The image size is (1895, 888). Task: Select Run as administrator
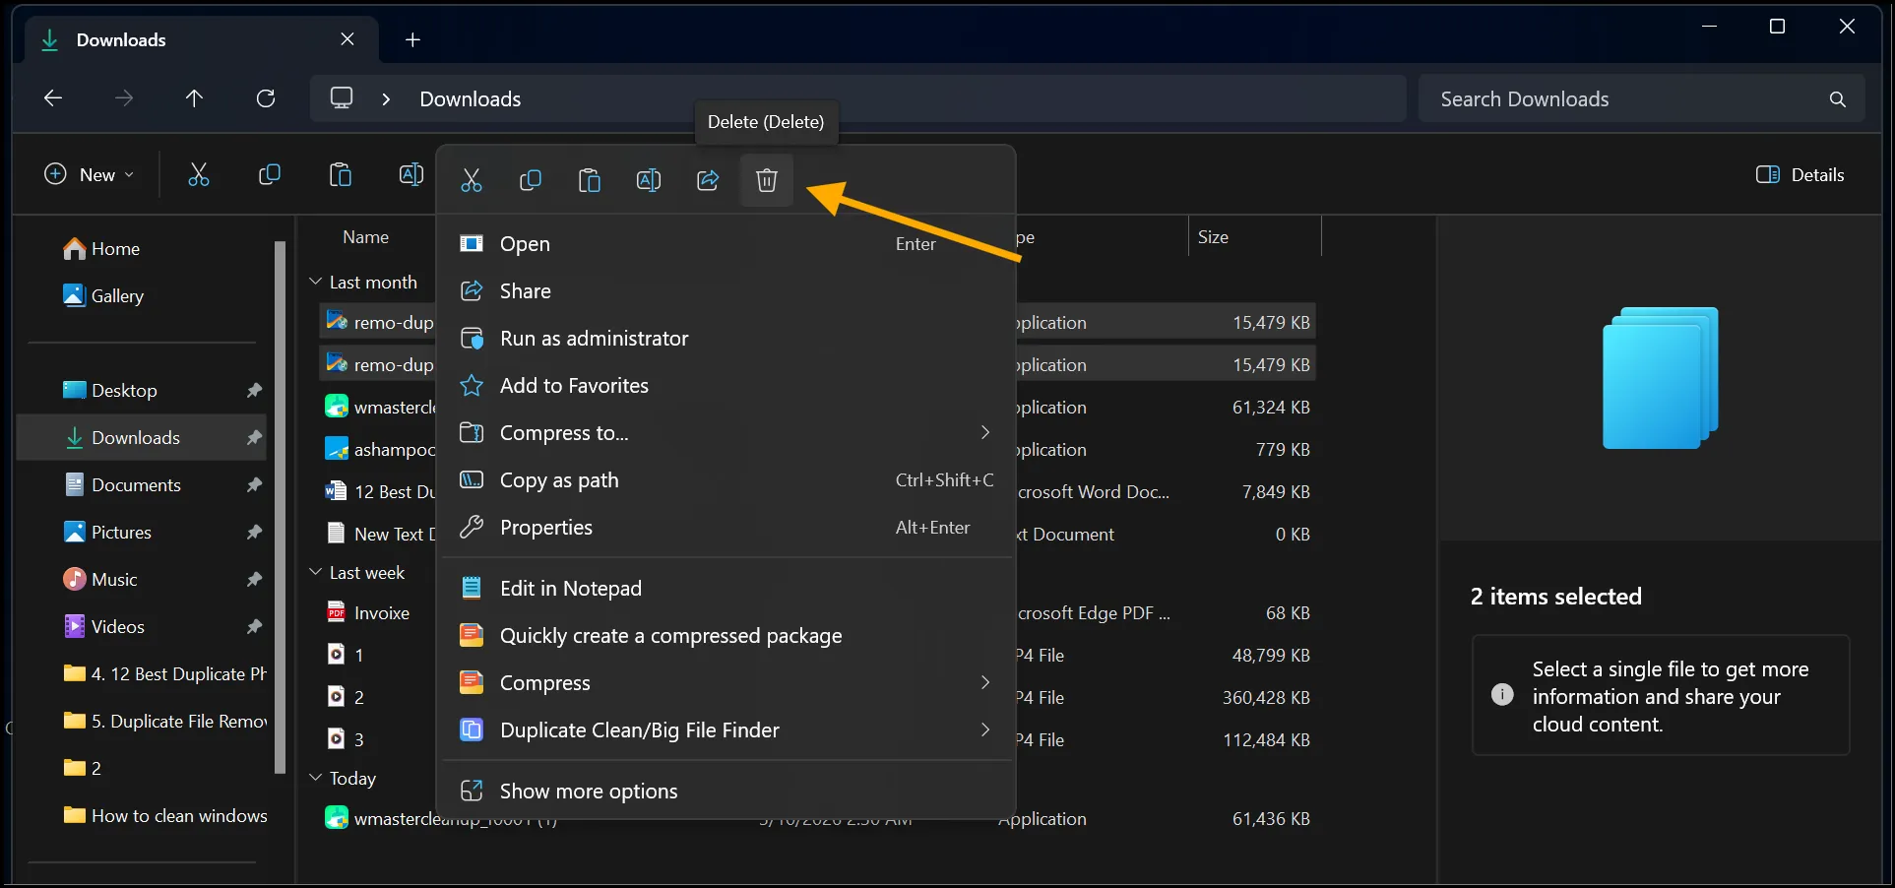594,338
